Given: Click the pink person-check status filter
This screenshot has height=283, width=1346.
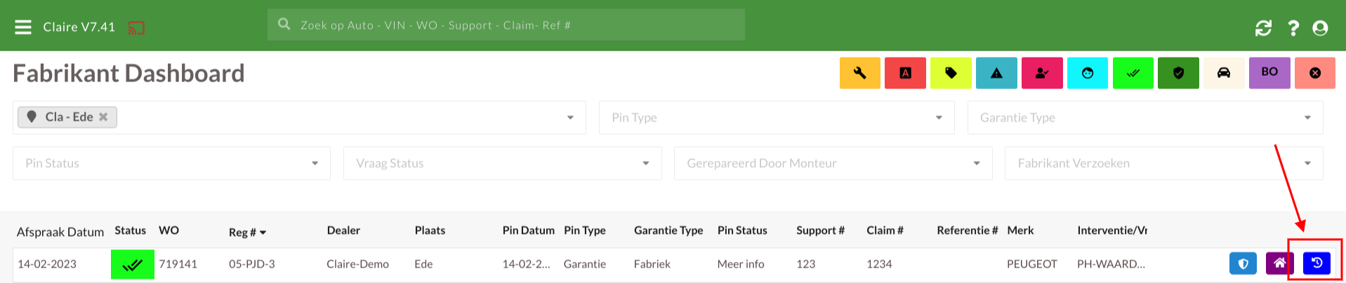Looking at the screenshot, I should point(1042,73).
